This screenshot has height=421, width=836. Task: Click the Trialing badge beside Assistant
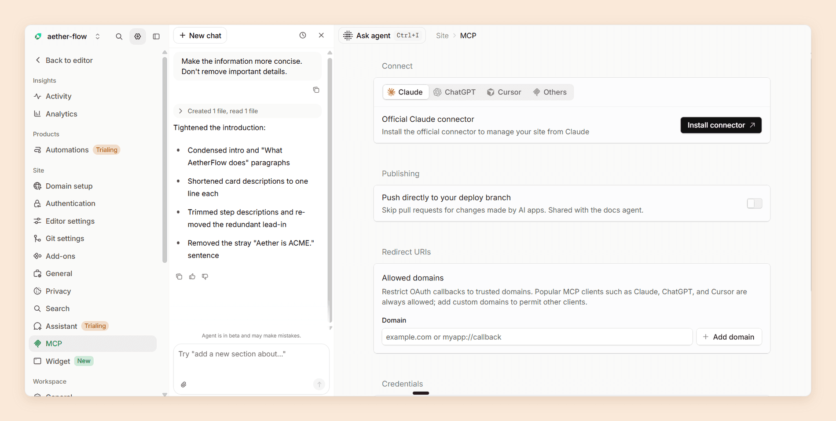pyautogui.click(x=95, y=326)
